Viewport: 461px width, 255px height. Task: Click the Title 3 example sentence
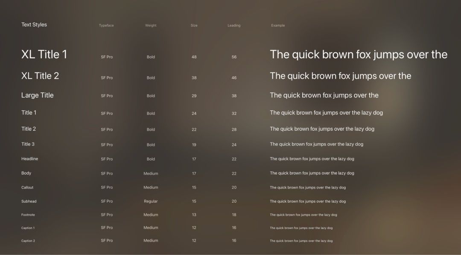317,144
